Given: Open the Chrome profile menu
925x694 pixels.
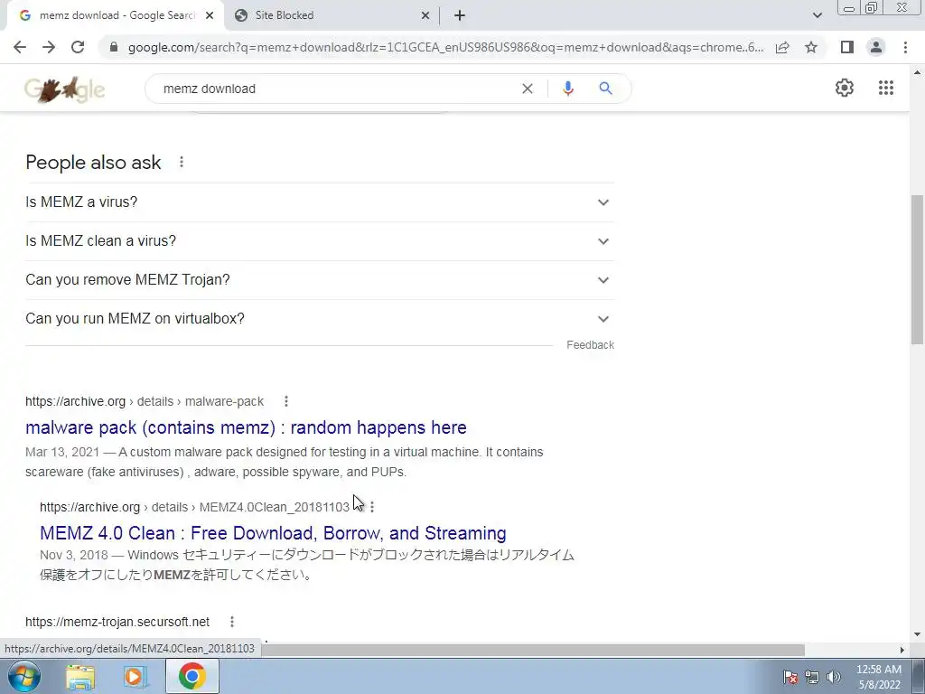Looking at the screenshot, I should pos(876,47).
